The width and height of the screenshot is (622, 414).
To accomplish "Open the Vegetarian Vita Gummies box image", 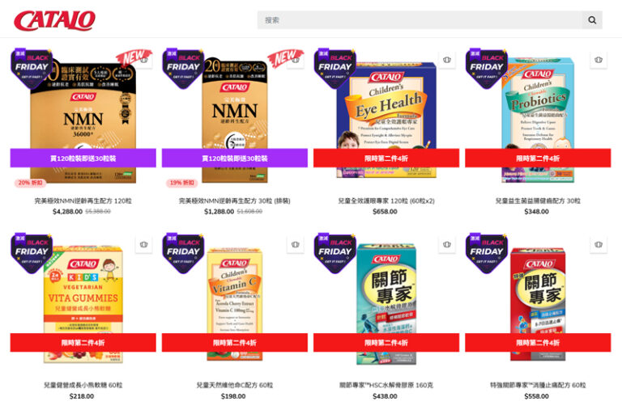I will (83, 304).
